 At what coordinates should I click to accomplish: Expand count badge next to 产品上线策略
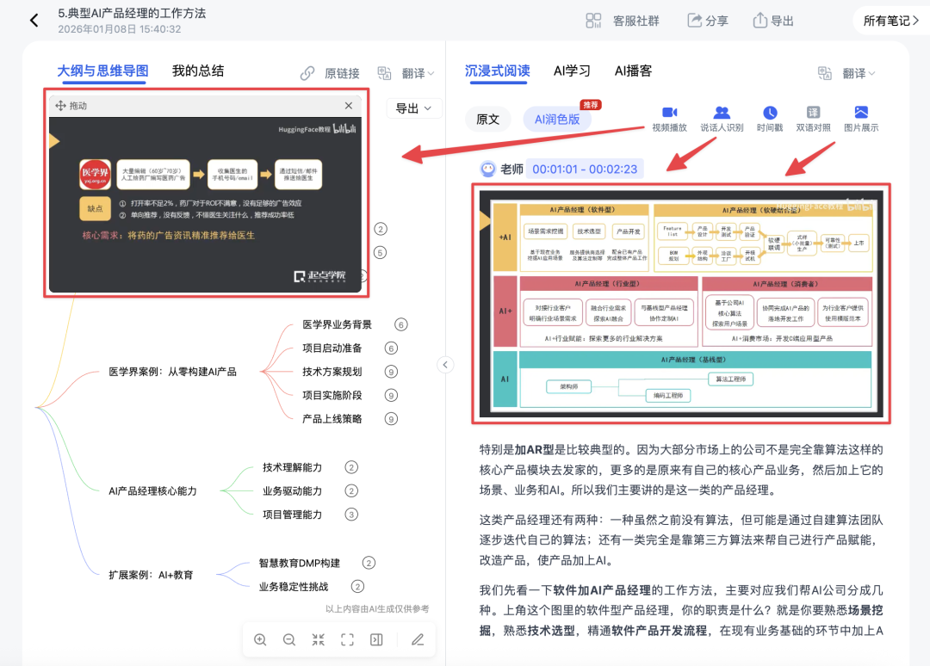[392, 419]
